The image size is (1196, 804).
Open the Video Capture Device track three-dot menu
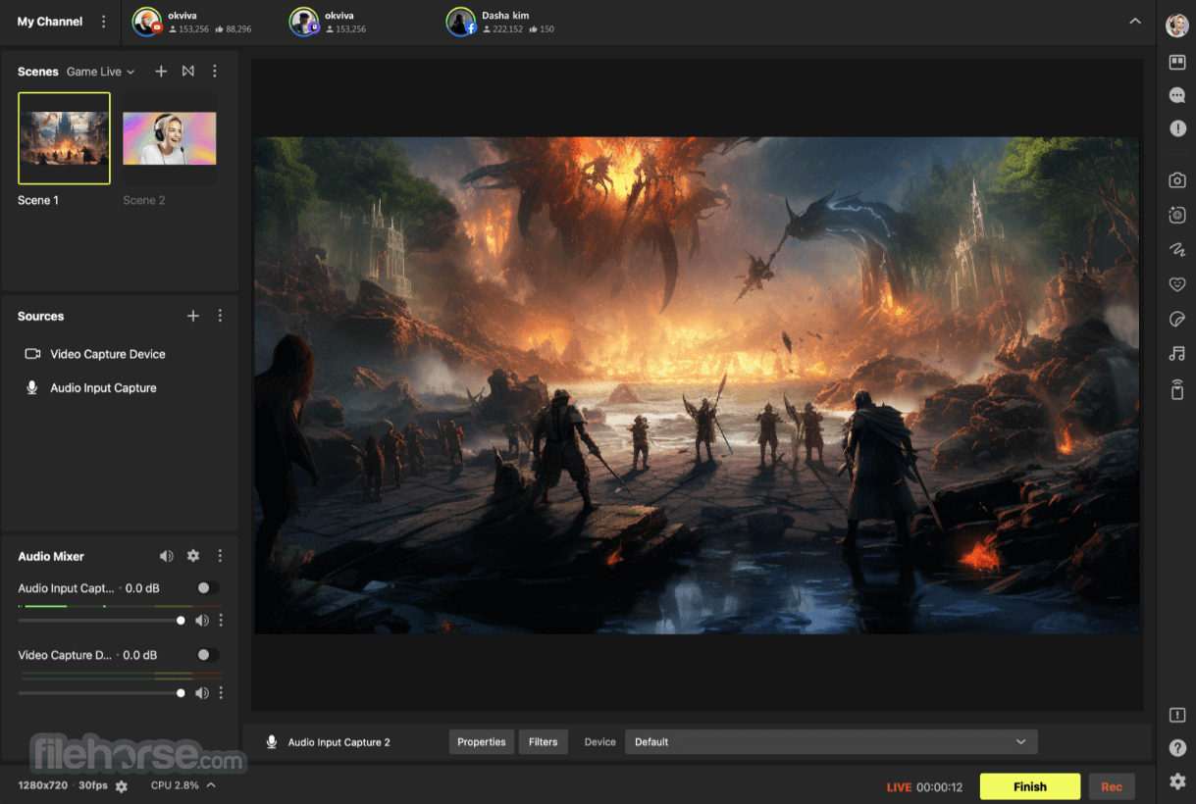tap(221, 693)
